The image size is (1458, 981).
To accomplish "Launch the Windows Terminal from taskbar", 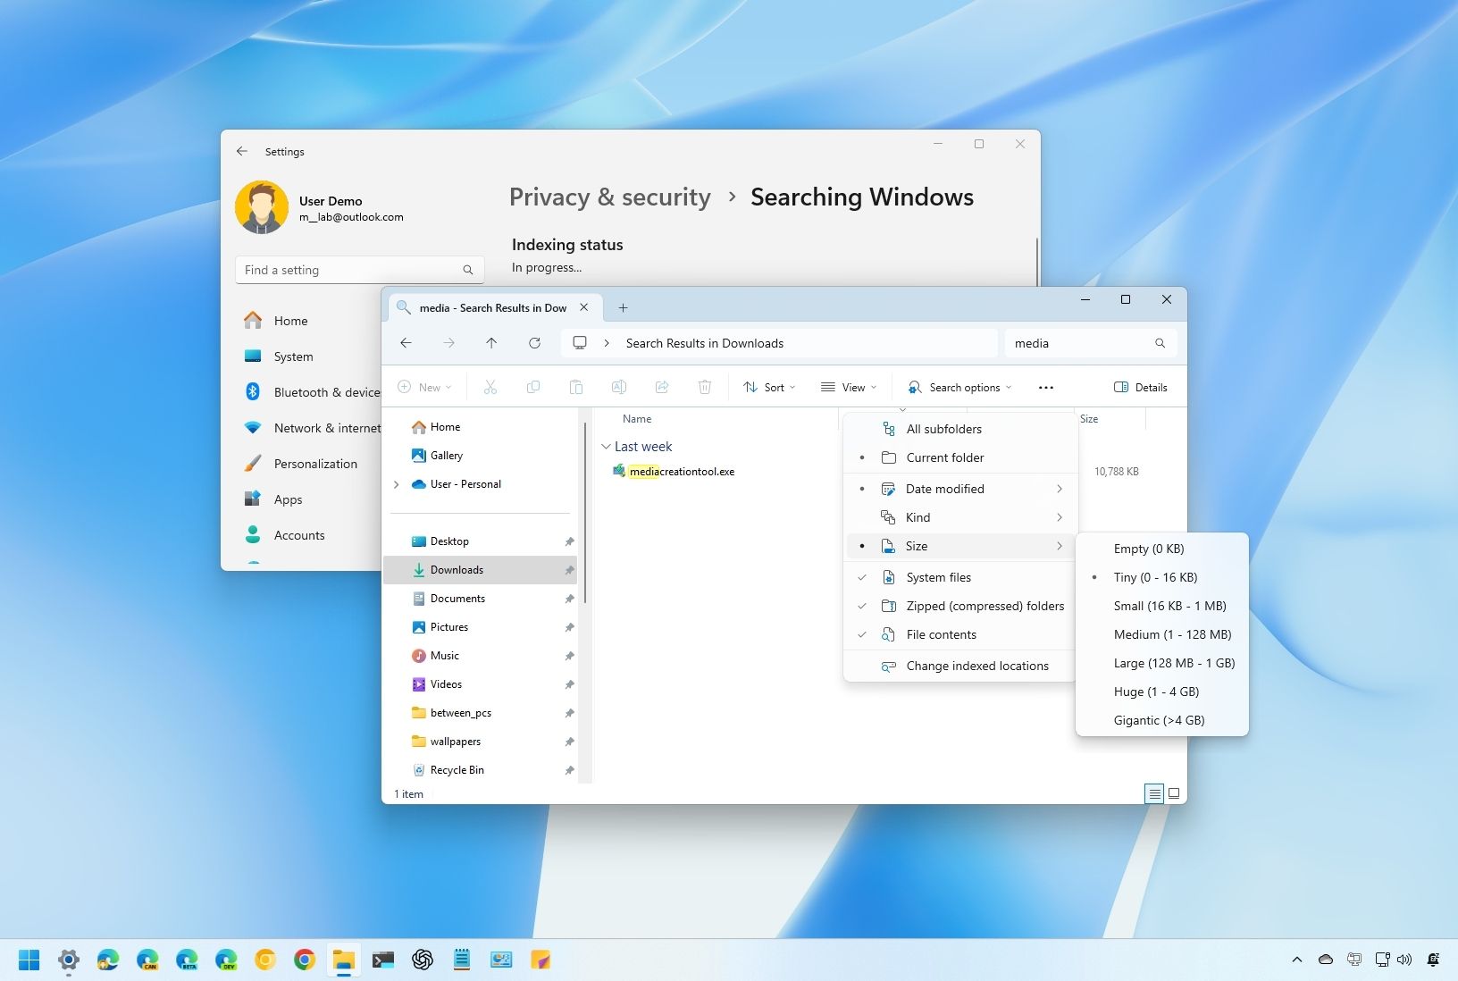I will [383, 960].
